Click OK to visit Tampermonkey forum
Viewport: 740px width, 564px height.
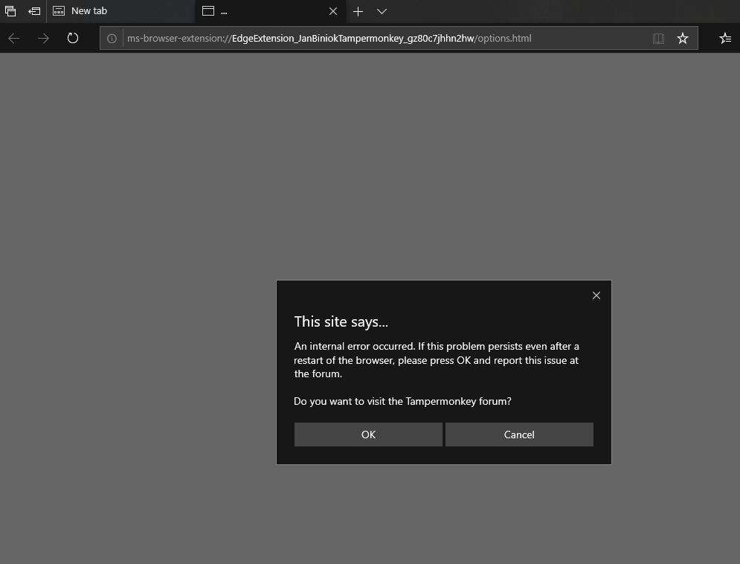click(x=368, y=435)
